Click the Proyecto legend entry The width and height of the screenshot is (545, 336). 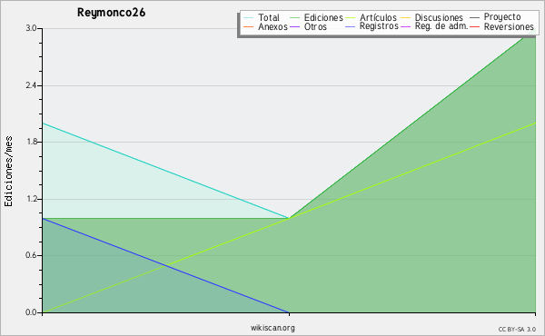[x=502, y=17]
